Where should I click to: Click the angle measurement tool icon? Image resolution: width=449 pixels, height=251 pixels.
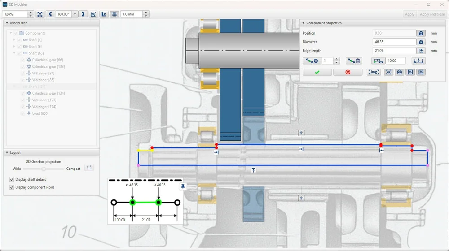point(93,14)
